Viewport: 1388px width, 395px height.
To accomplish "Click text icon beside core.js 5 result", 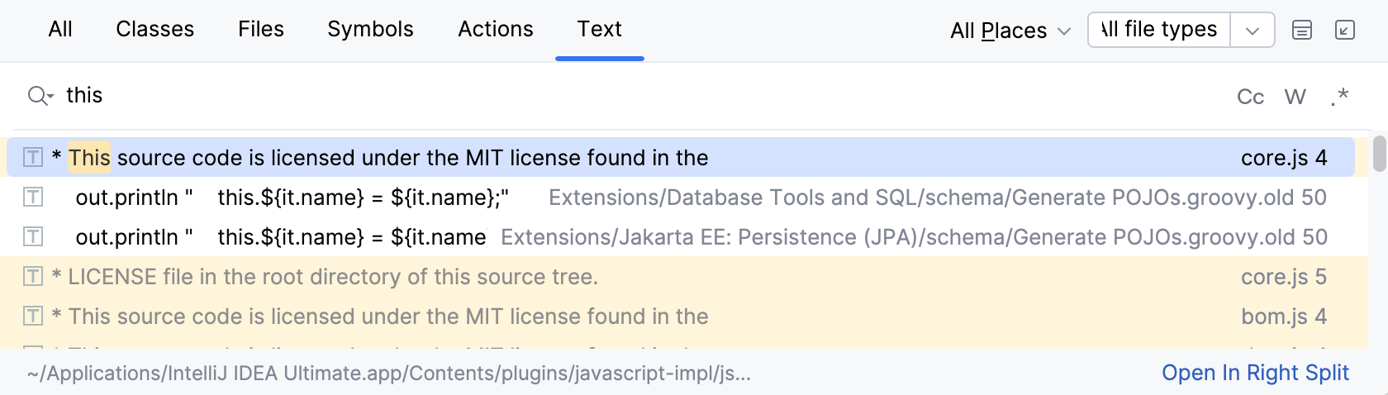I will pos(33,276).
